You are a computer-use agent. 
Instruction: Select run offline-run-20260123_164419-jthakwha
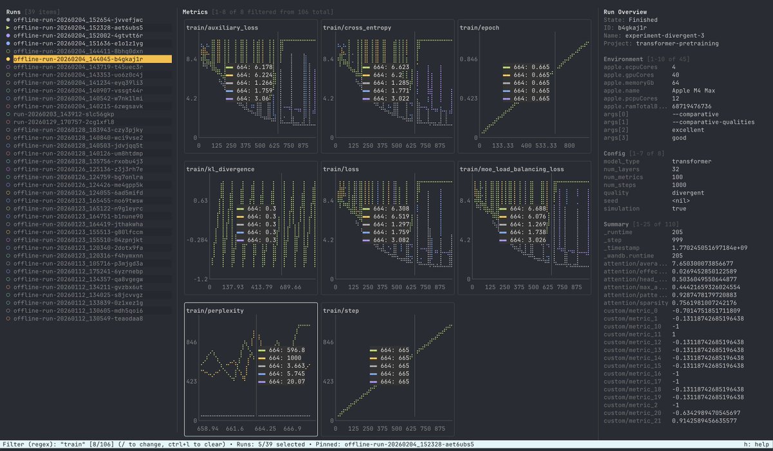pyautogui.click(x=88, y=223)
